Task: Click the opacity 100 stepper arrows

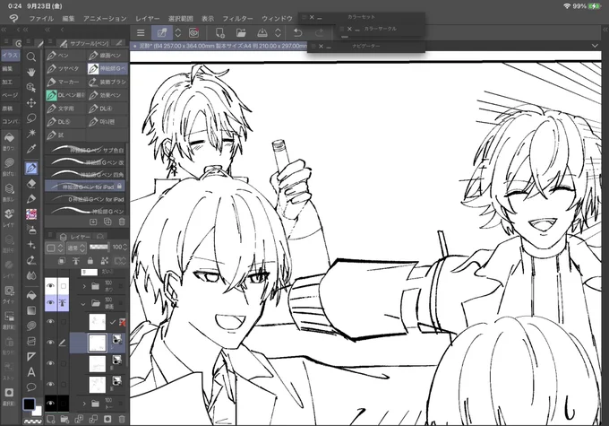Action: pyautogui.click(x=124, y=247)
